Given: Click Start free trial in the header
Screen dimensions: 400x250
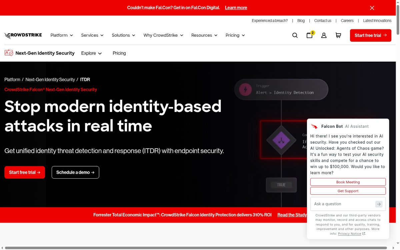Looking at the screenshot, I should pos(371,35).
